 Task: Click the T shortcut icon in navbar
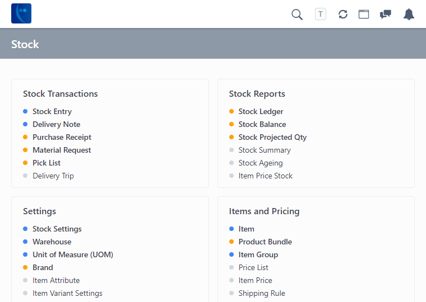pos(321,15)
